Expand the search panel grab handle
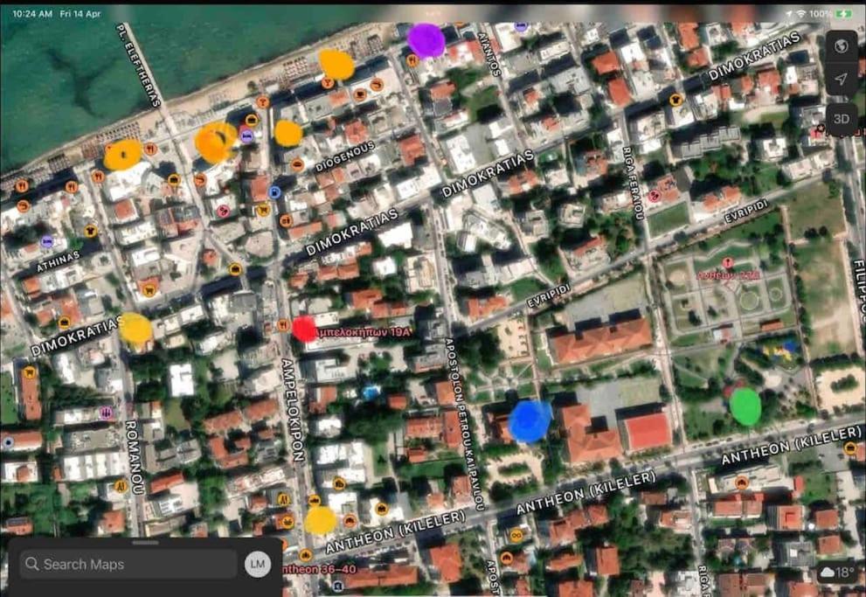 point(144,543)
